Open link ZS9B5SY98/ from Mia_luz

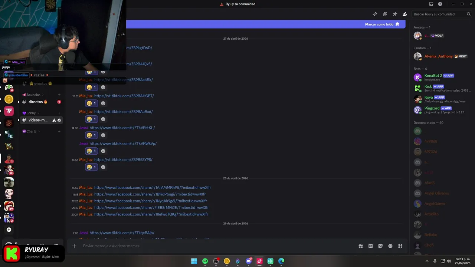tap(123, 159)
